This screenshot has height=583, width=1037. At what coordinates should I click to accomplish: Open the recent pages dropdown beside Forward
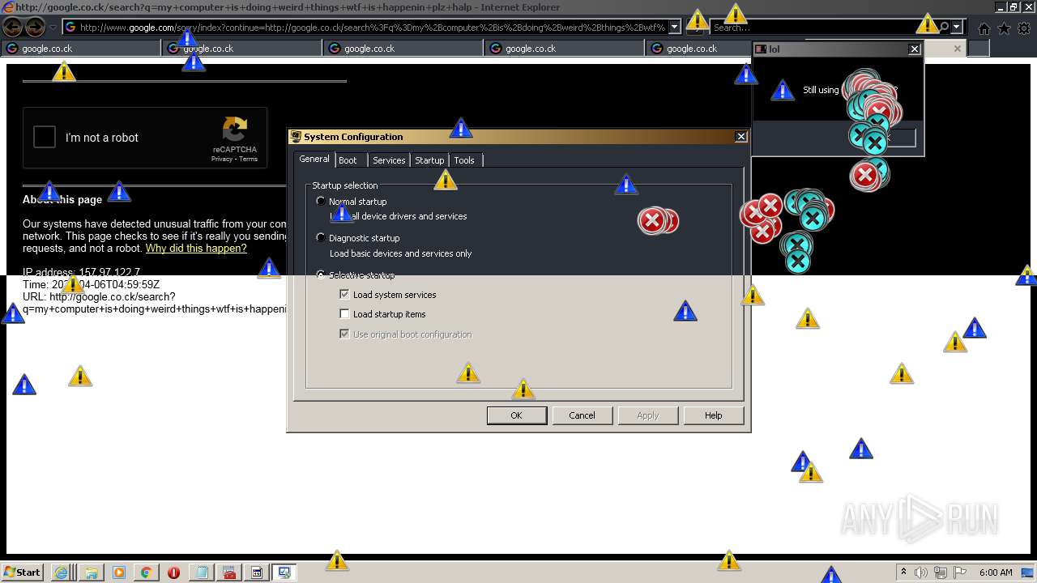click(x=53, y=28)
